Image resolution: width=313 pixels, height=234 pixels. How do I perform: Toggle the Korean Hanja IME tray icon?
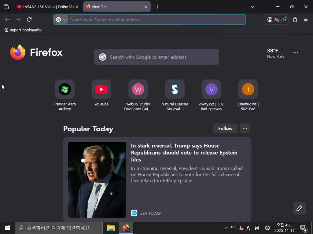click(x=257, y=228)
